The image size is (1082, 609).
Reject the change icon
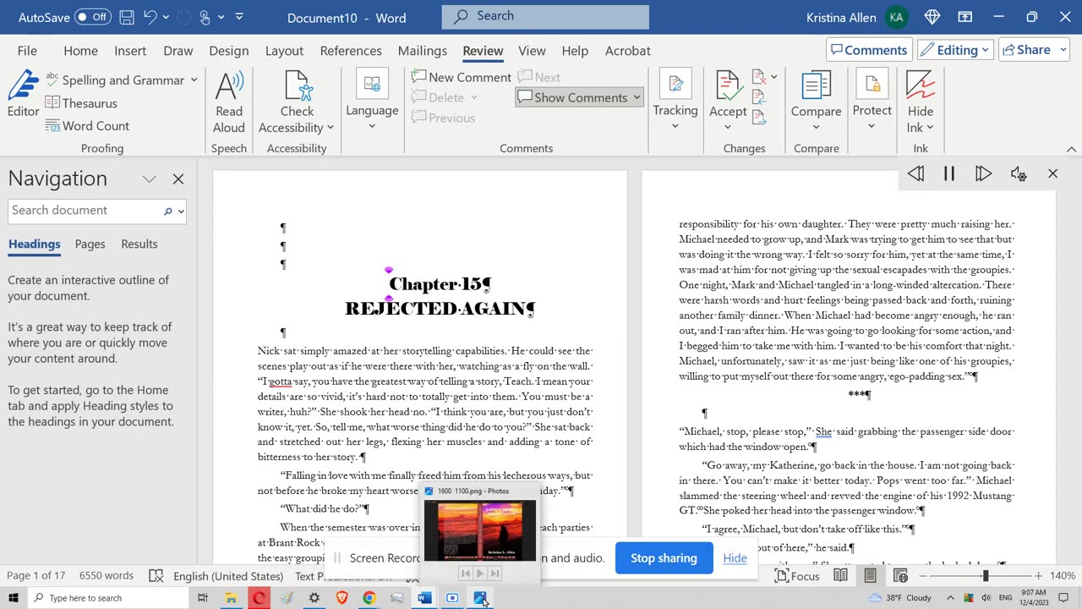tap(758, 77)
